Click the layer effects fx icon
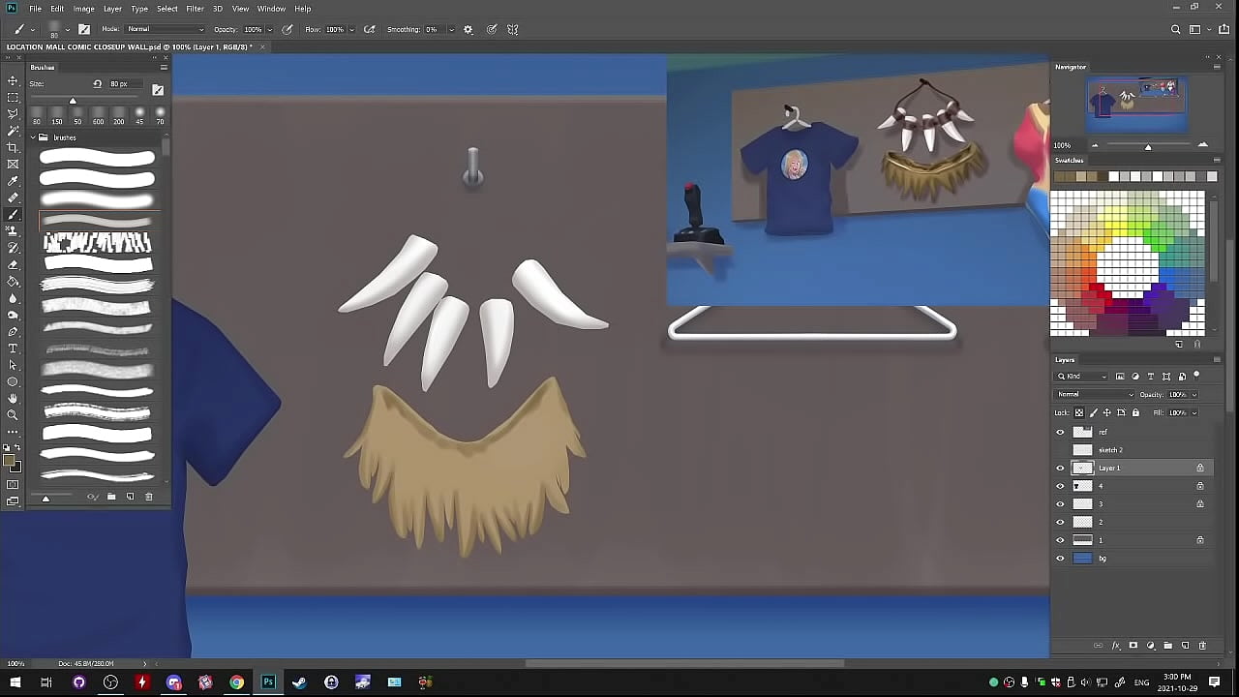 [x=1115, y=646]
